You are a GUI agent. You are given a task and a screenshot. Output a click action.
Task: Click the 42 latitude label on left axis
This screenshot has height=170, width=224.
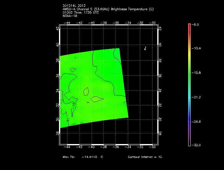point(58,28)
